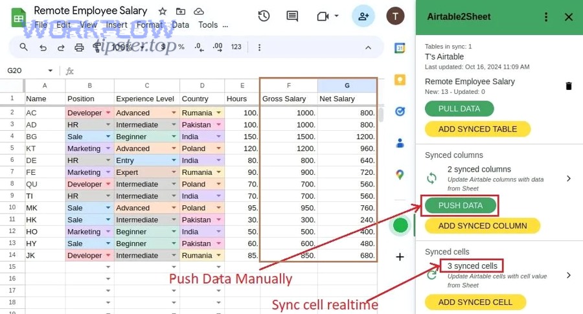Redo the last action
The height and width of the screenshot is (314, 583).
pos(61,47)
